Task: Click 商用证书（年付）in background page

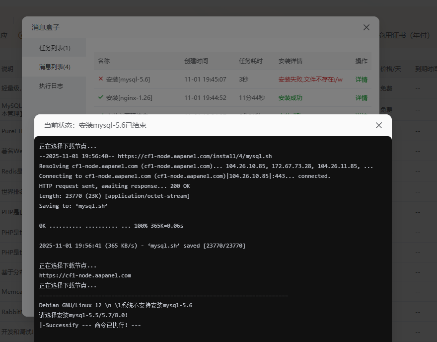Action: tap(405, 35)
